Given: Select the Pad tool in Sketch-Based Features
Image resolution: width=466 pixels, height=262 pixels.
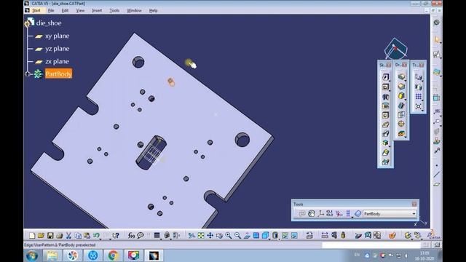Looking at the screenshot, I should [385, 77].
